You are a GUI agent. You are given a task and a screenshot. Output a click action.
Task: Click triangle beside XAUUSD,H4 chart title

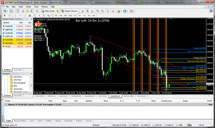[35, 20]
